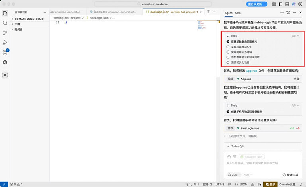Open Comate设置 in status bar
306x187 pixels.
click(287, 185)
